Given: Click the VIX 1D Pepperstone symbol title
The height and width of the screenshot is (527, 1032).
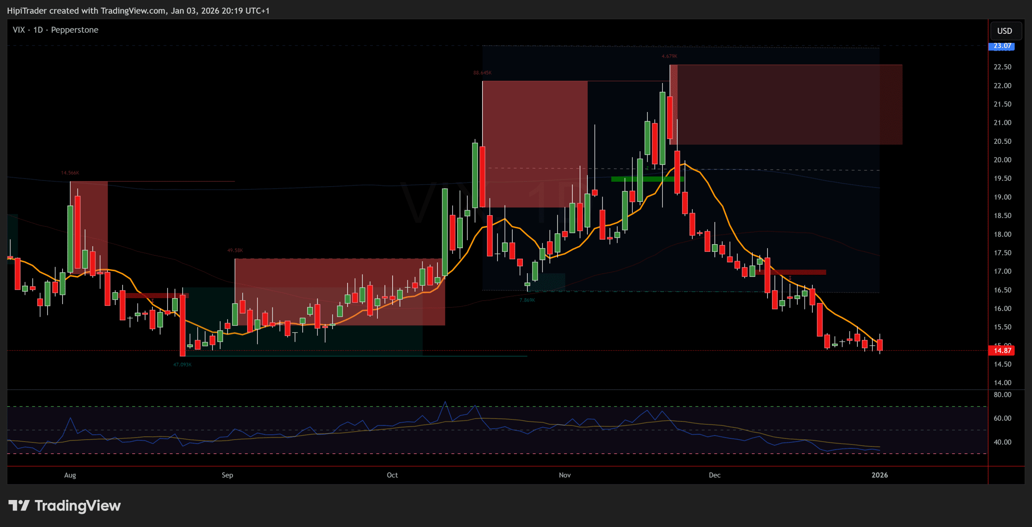Looking at the screenshot, I should point(56,30).
